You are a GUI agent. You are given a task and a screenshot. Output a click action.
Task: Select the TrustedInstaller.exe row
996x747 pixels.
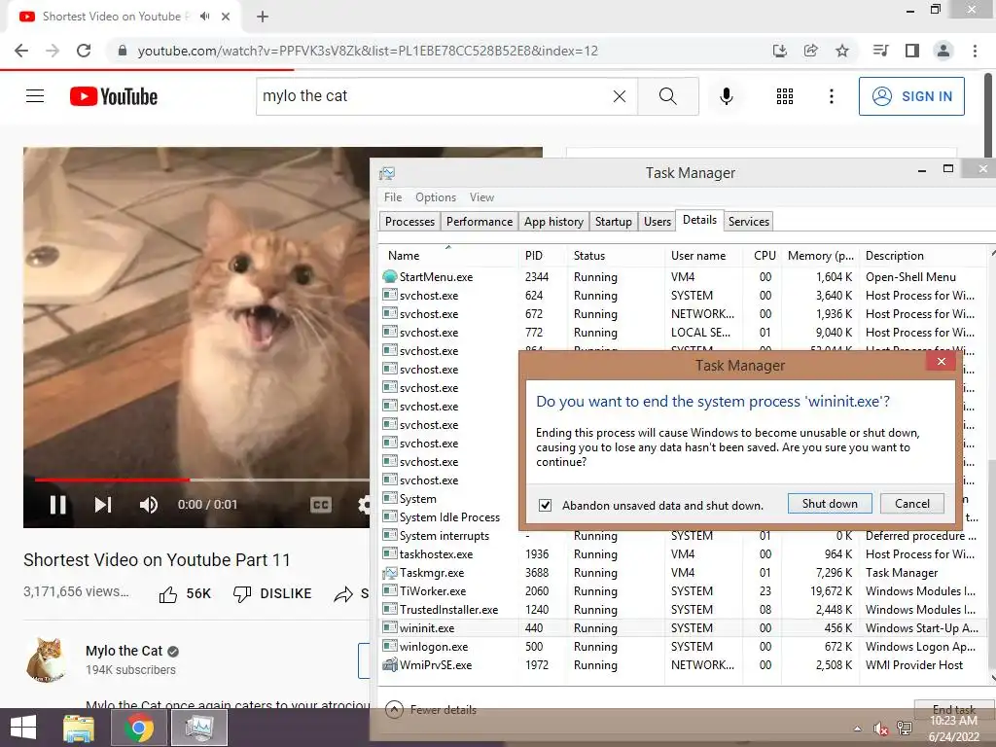coord(682,610)
